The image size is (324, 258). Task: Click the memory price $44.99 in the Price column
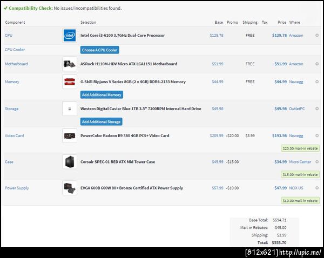[x=280, y=82]
